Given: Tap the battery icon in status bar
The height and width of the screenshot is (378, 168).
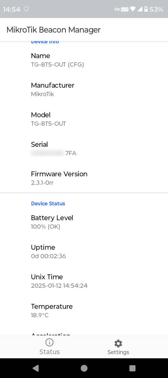Looking at the screenshot, I should (146, 9).
